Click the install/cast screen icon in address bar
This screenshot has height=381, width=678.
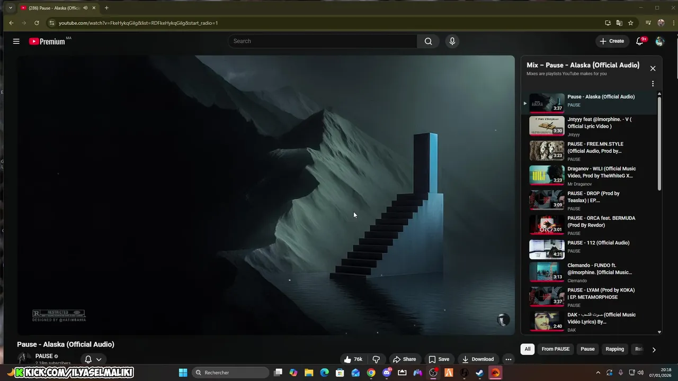tap(608, 23)
